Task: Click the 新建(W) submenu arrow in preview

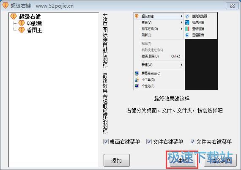Action: (x=182, y=65)
